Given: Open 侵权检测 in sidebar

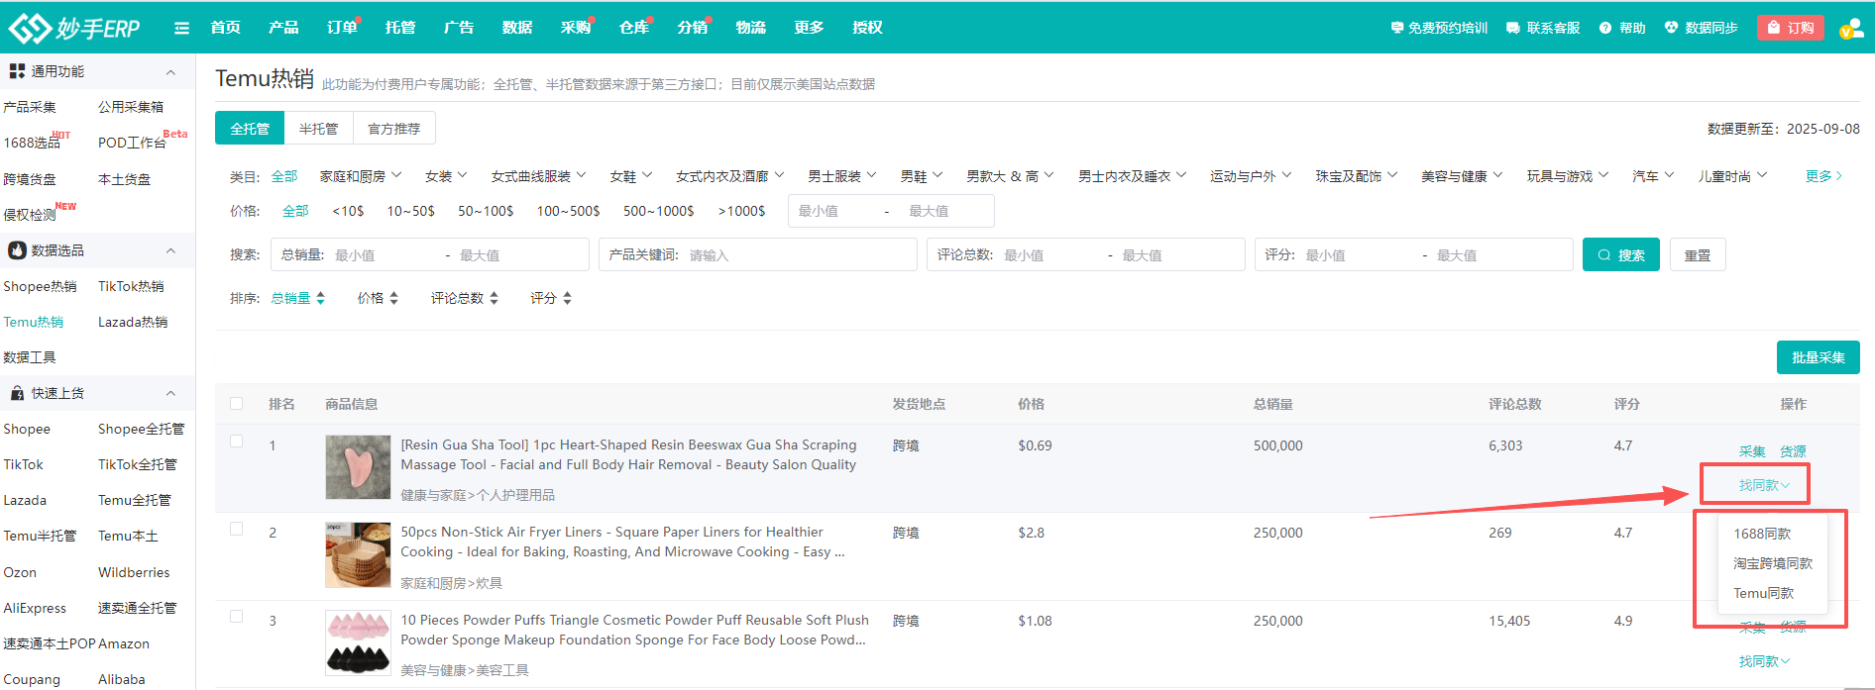Looking at the screenshot, I should coord(30,214).
